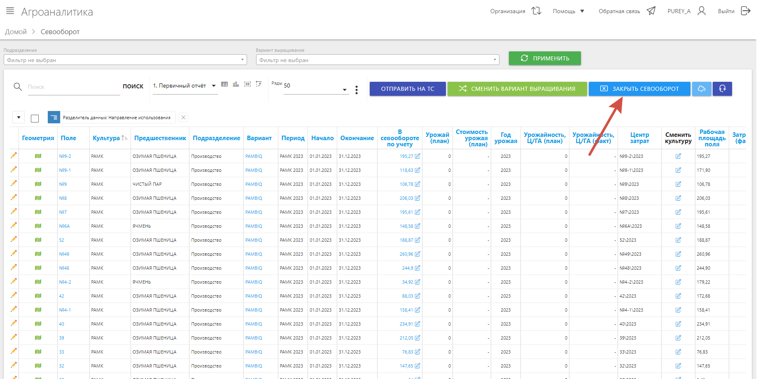Toggle the select-all checkbox above table

tap(35, 118)
